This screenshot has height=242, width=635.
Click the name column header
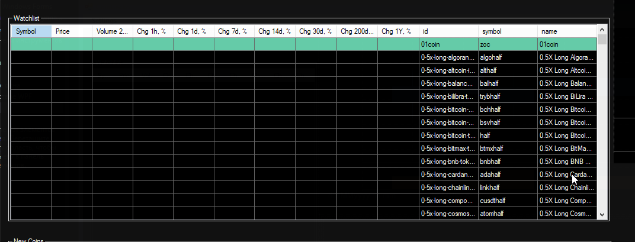click(567, 31)
